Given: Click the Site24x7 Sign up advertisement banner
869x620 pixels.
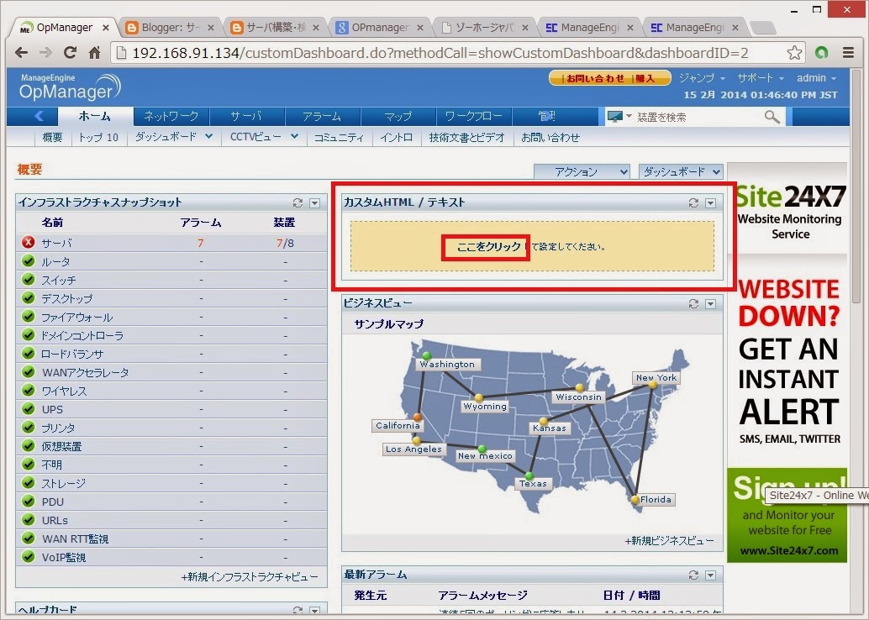Looking at the screenshot, I should click(787, 515).
